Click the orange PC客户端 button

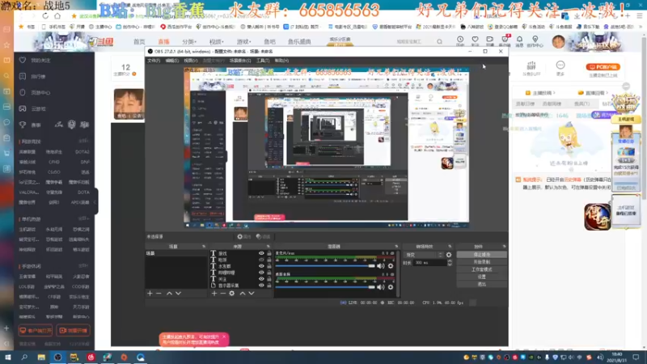(x=603, y=67)
